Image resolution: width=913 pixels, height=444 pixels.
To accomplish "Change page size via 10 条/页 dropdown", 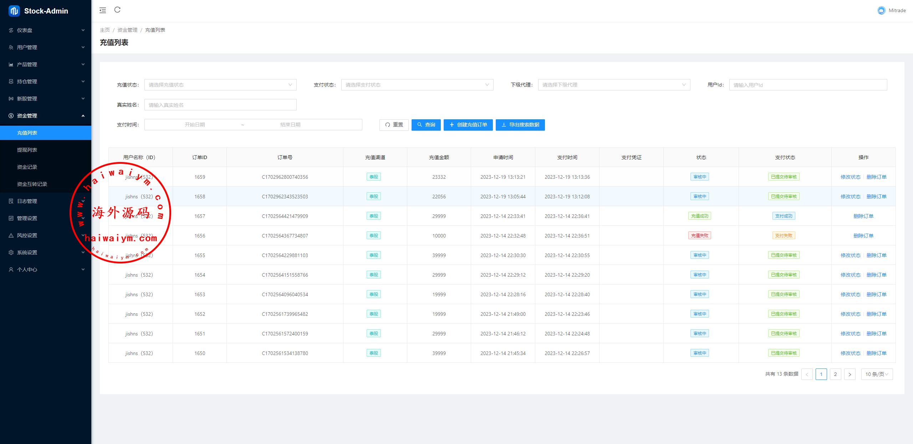I will click(x=877, y=374).
